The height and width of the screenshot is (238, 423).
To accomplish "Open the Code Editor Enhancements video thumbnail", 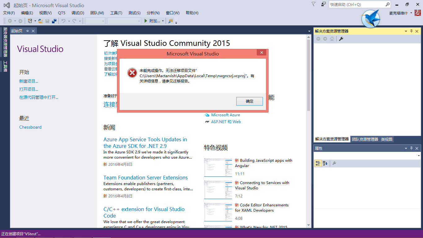I will tap(218, 212).
